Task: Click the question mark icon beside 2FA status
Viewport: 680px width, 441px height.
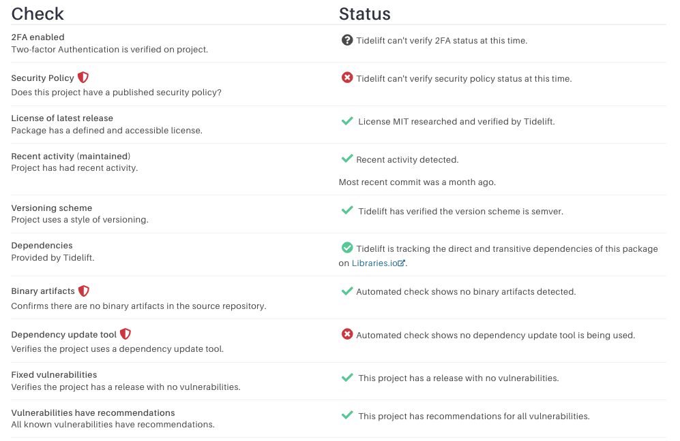Action: tap(347, 40)
